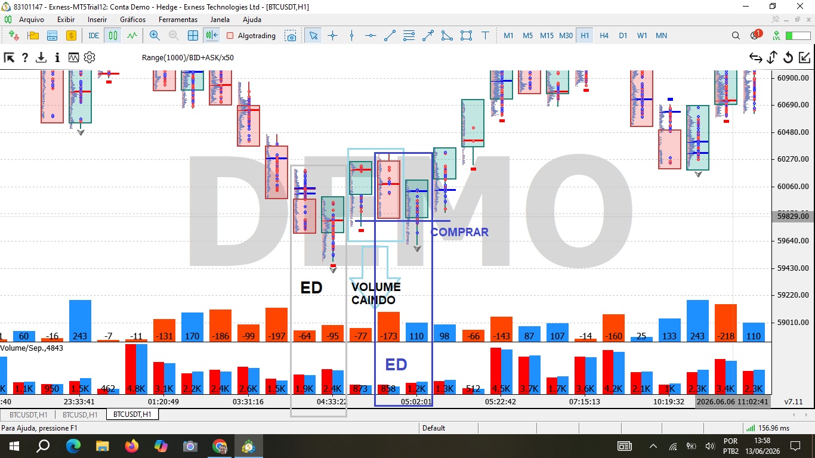Open the Windows system tray hidden icons chevron

(653, 446)
